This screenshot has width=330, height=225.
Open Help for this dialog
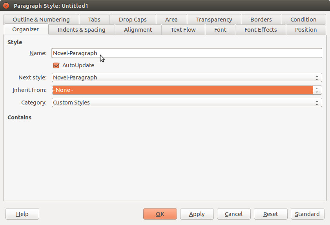[22, 214]
